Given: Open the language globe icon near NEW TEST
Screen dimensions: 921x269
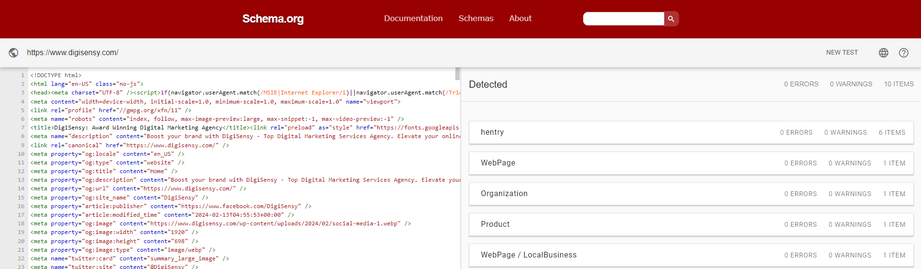Looking at the screenshot, I should coord(884,53).
